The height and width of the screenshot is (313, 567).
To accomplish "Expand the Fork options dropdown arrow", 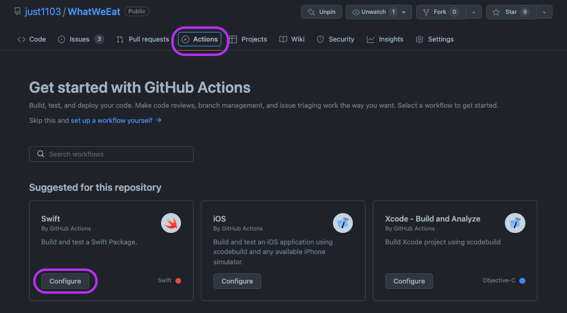I will click(474, 12).
